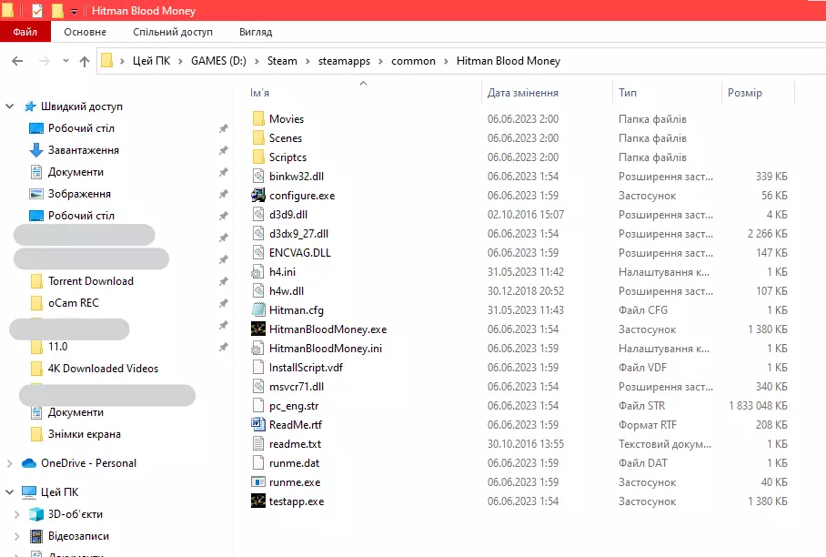The height and width of the screenshot is (557, 826).
Task: Select the pc_eng.str file icon
Action: click(x=258, y=405)
